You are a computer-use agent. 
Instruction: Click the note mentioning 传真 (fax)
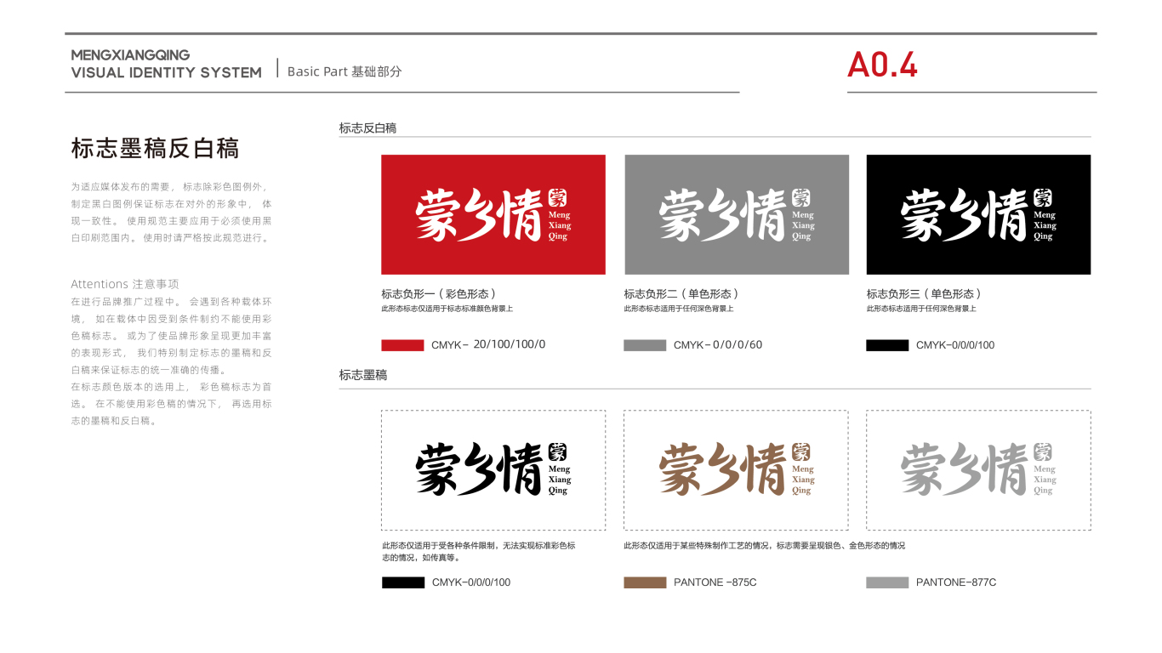click(x=479, y=552)
